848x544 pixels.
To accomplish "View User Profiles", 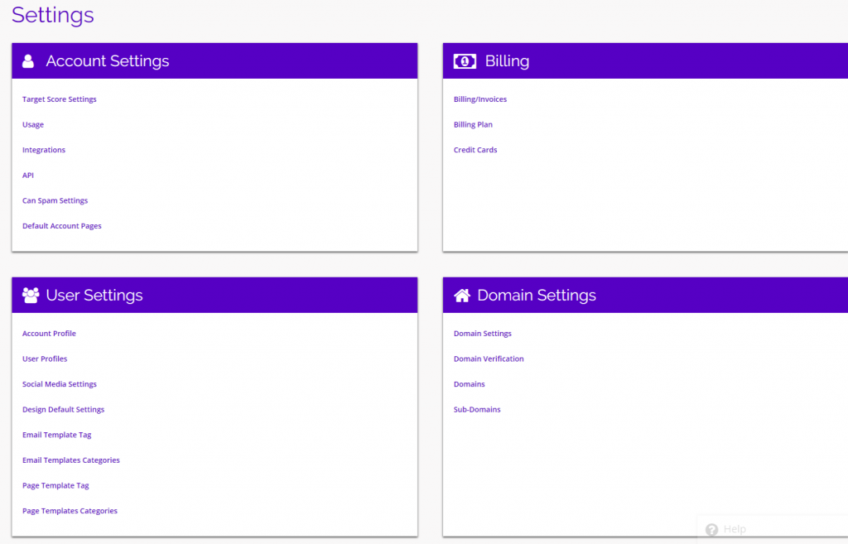I will (x=45, y=359).
